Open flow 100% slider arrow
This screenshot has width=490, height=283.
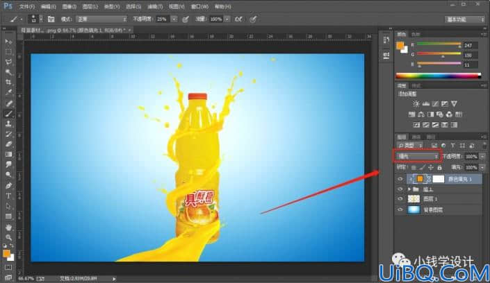click(x=227, y=19)
